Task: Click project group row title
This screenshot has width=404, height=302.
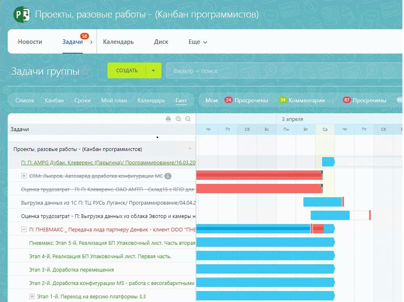Action: coord(77,149)
